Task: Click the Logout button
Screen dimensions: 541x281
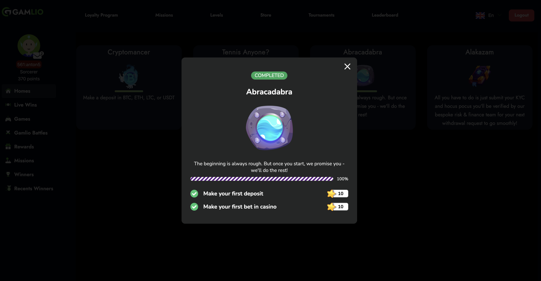Action: tap(521, 15)
